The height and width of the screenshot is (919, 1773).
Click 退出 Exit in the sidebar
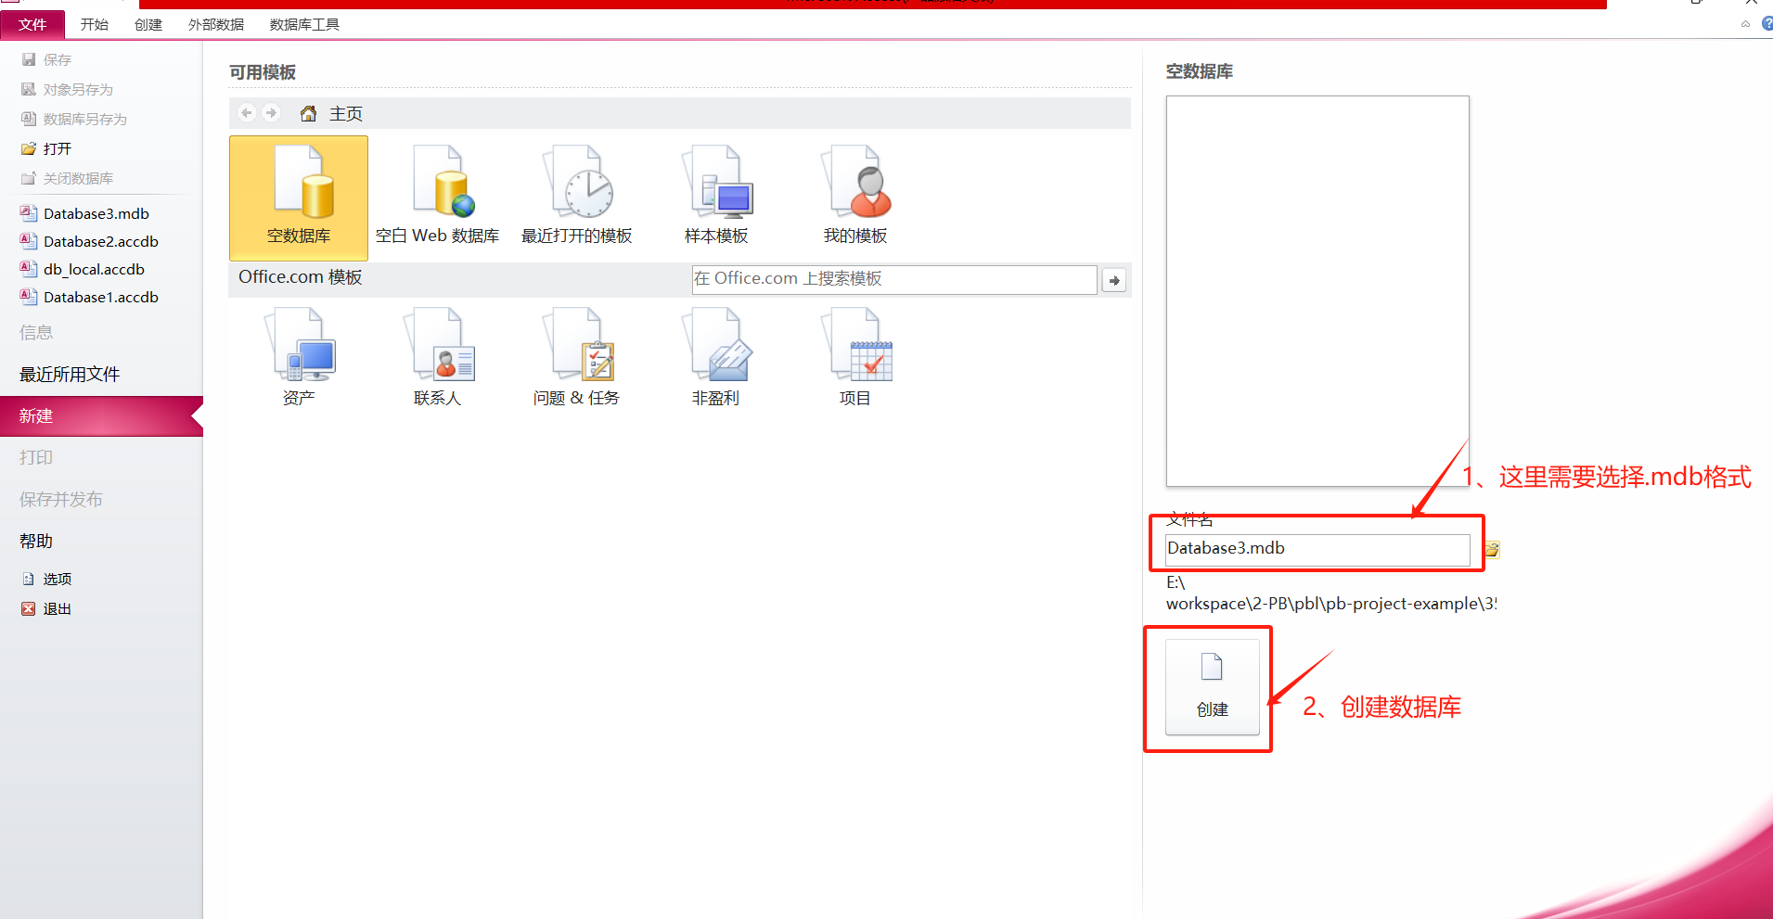[x=46, y=608]
